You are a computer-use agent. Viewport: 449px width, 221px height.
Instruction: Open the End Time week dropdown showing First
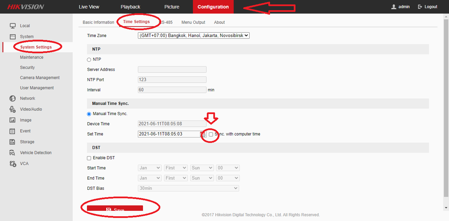click(176, 178)
